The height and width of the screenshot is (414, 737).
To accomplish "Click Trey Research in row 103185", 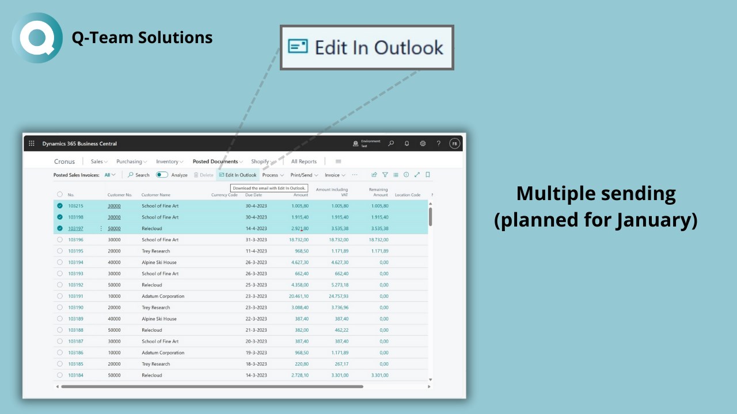I will point(156,364).
